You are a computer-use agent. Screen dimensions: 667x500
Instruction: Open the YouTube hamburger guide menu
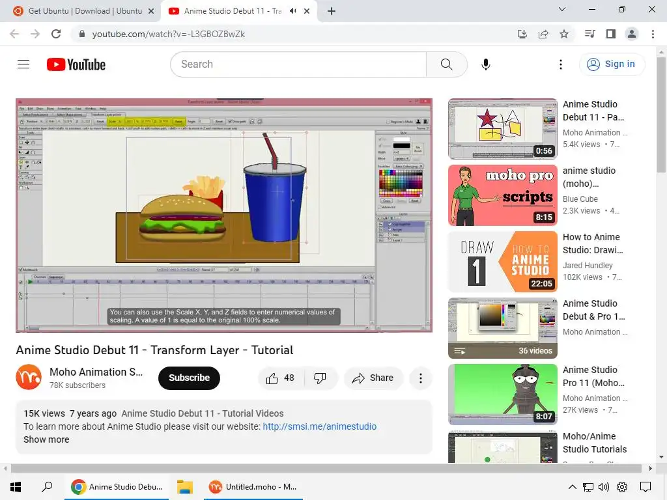click(x=23, y=64)
